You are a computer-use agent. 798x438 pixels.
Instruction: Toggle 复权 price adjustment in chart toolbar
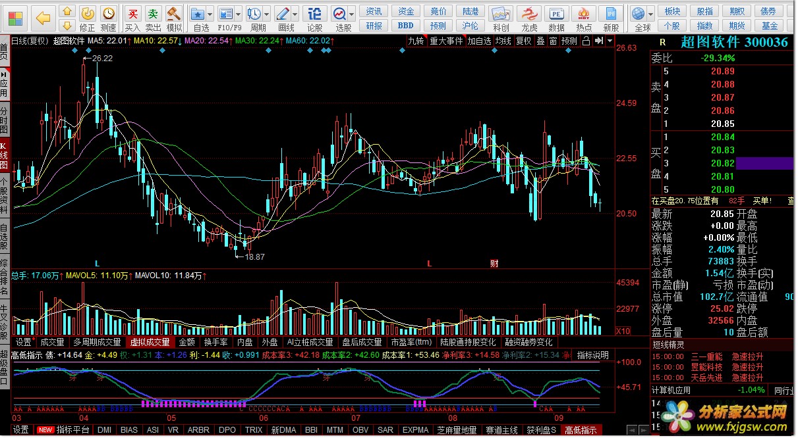click(x=523, y=41)
